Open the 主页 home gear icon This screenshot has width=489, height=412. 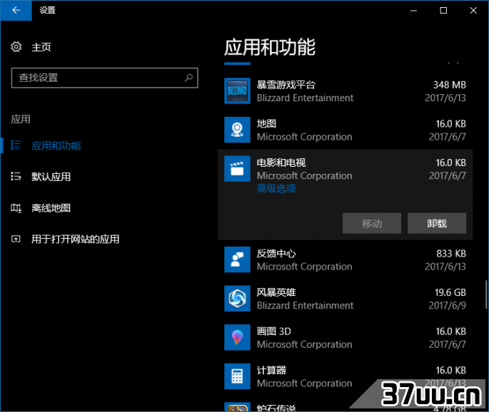16,47
